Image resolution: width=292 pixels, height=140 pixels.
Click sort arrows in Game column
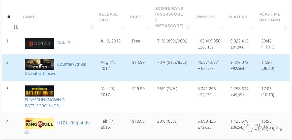click(91, 27)
